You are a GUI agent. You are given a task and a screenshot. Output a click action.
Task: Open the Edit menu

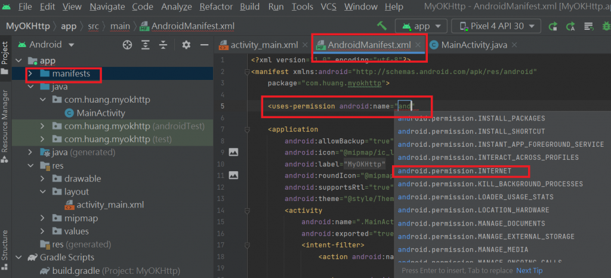click(x=47, y=7)
